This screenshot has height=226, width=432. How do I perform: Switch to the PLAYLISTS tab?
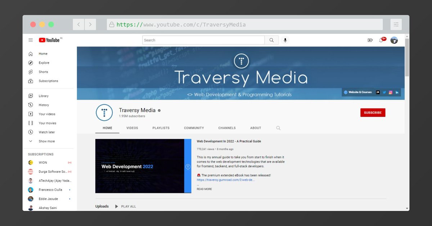[x=161, y=128]
